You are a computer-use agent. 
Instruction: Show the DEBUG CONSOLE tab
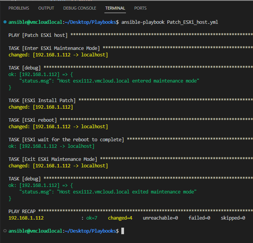pyautogui.click(x=79, y=8)
